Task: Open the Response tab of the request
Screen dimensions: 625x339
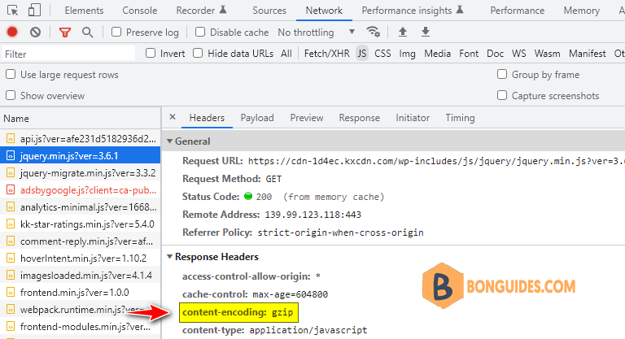Action: point(359,118)
